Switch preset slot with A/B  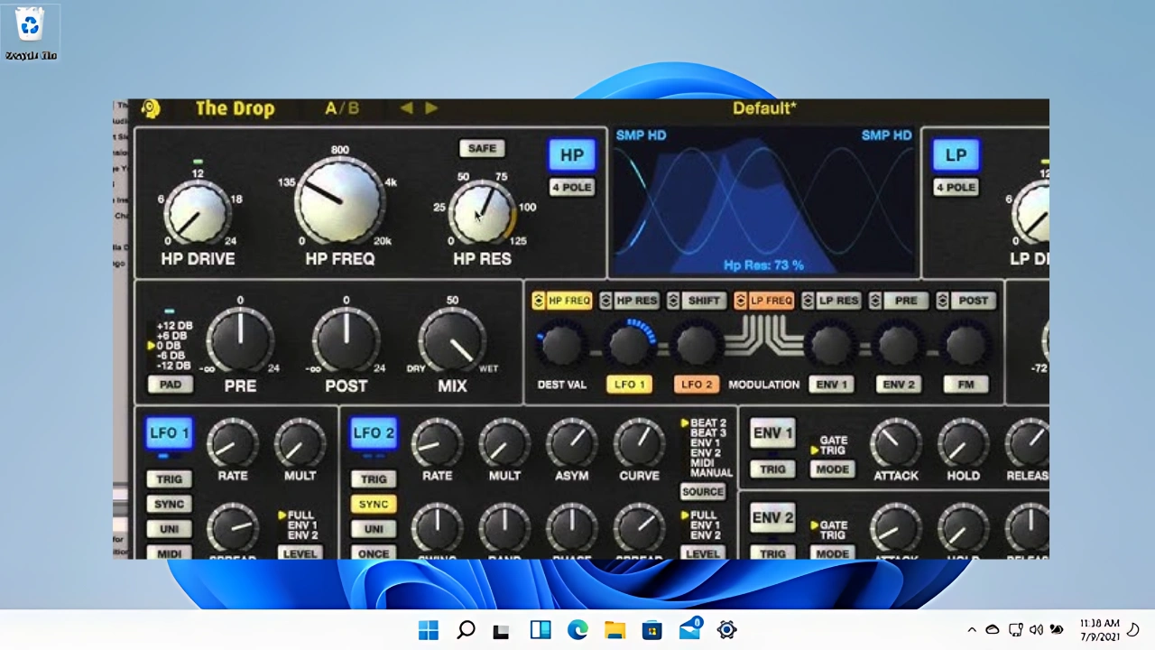[342, 108]
